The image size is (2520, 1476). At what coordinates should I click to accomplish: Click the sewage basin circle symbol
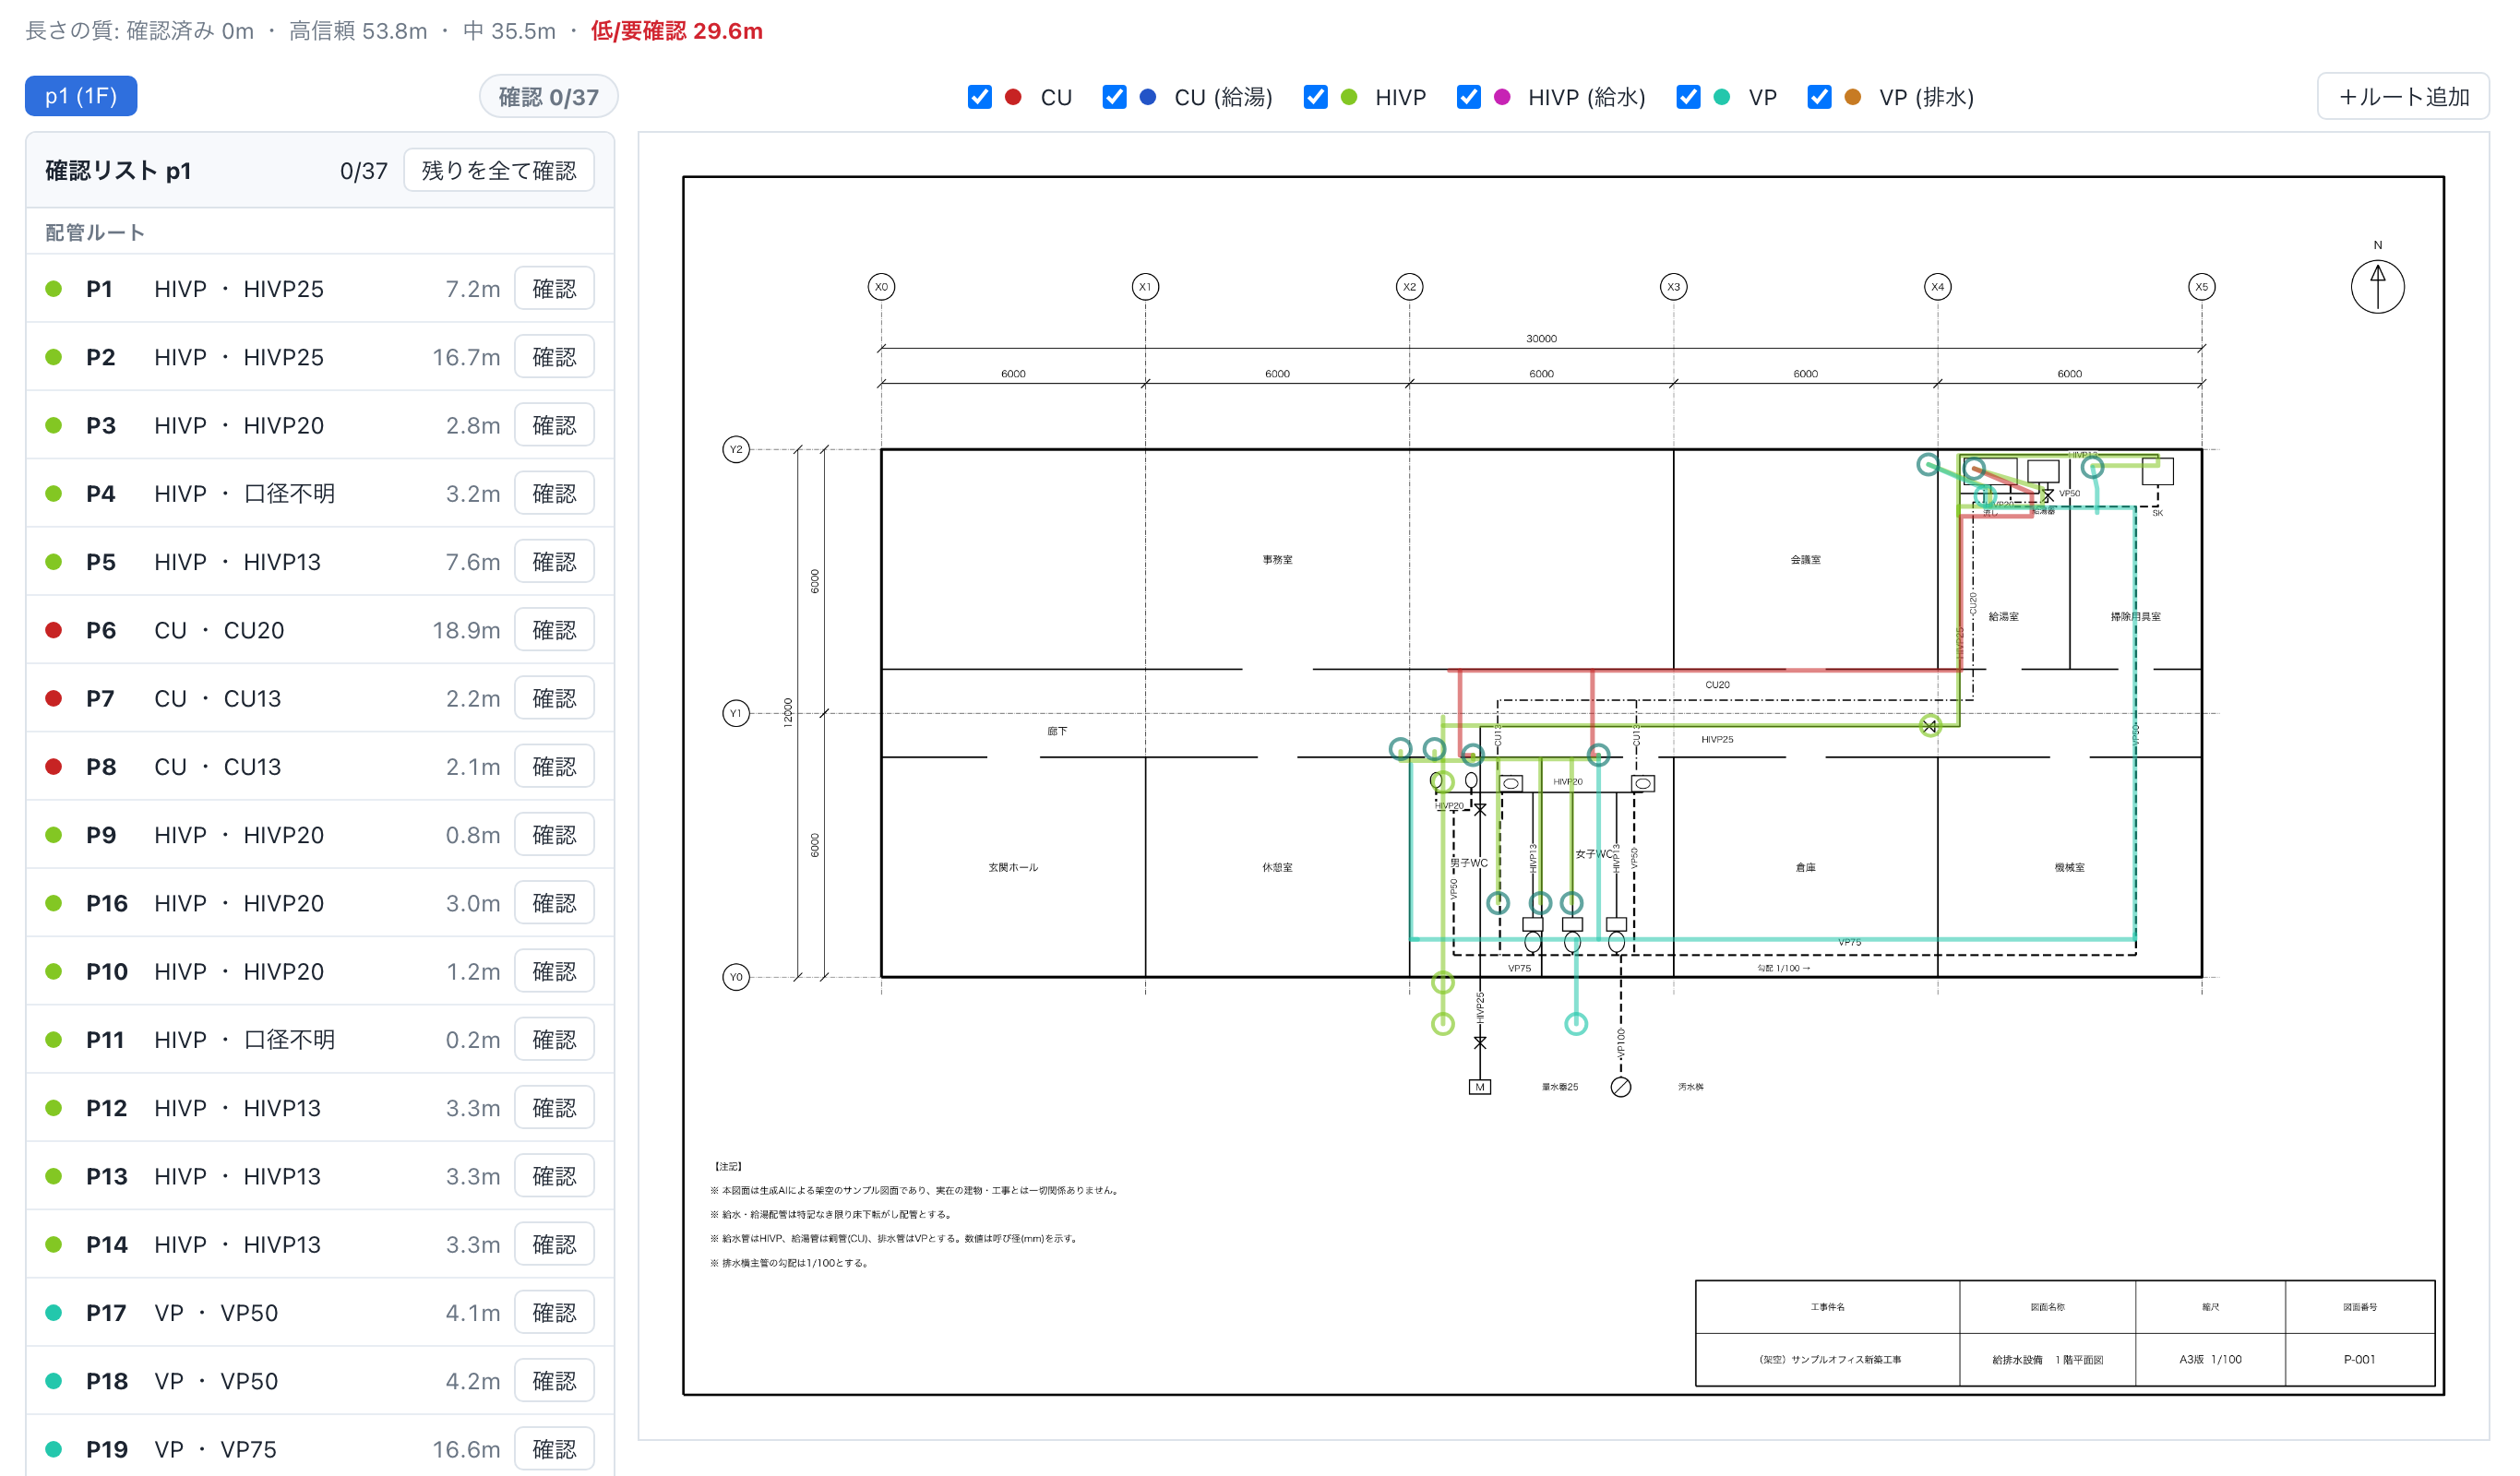pyautogui.click(x=1620, y=1087)
